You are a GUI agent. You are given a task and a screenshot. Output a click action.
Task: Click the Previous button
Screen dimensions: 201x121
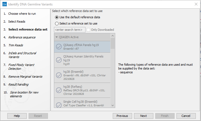(122, 116)
